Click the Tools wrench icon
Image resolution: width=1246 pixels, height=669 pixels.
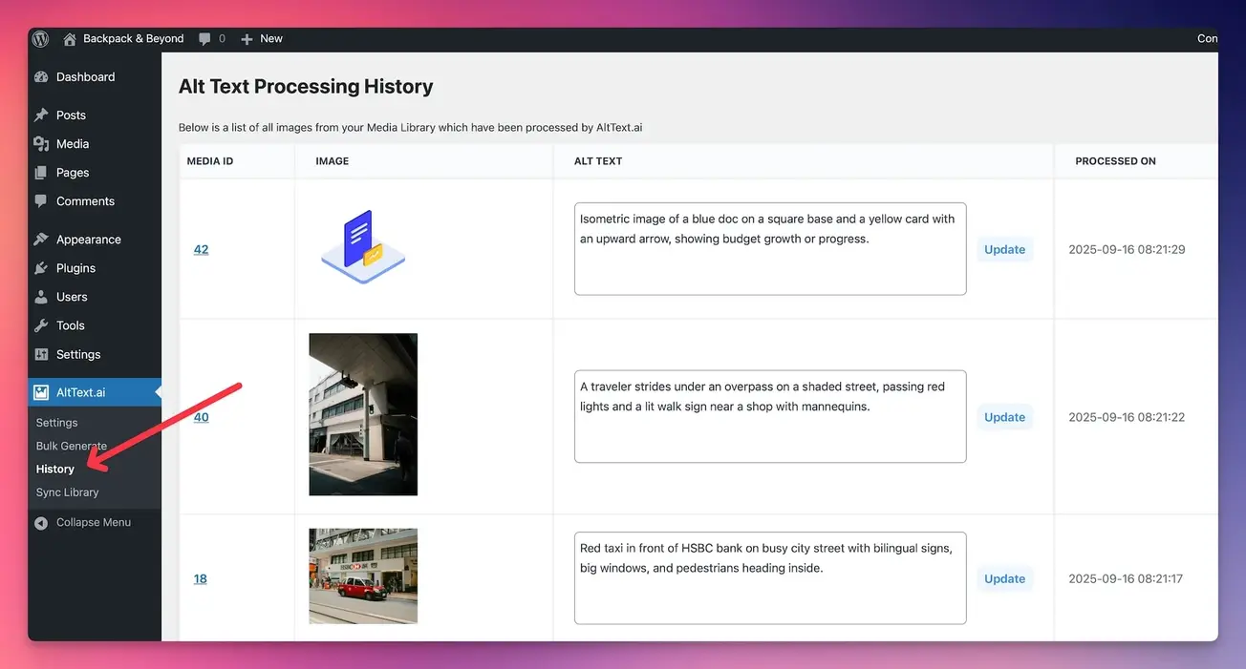(41, 325)
